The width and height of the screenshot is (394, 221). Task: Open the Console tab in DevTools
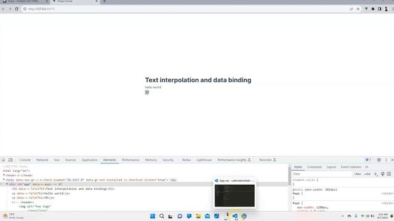25,160
